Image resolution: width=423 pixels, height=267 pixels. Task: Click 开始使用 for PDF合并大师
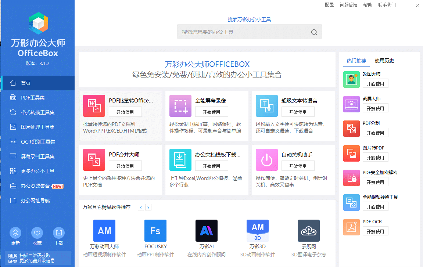(125, 166)
